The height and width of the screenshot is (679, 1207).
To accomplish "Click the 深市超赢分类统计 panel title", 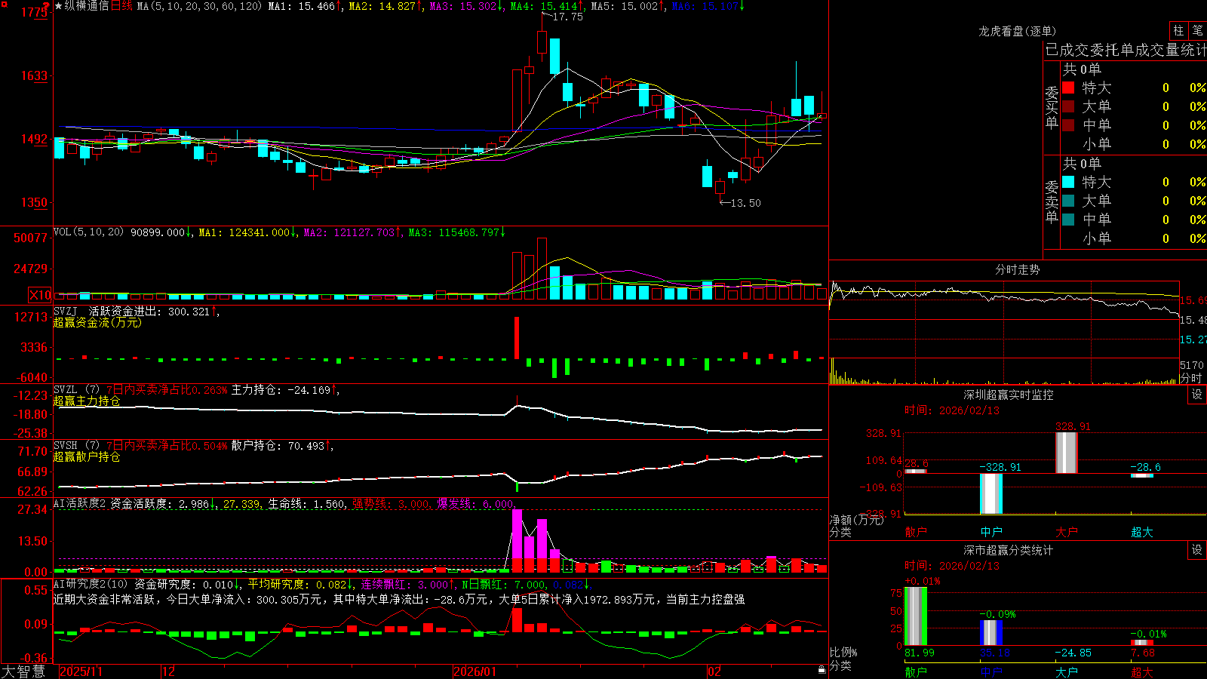I will [1008, 550].
